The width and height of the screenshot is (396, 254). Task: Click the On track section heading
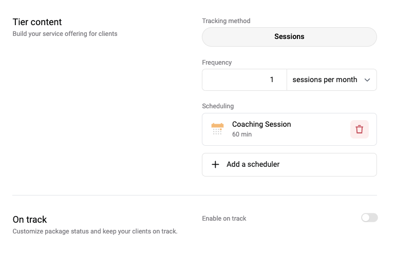pyautogui.click(x=30, y=220)
